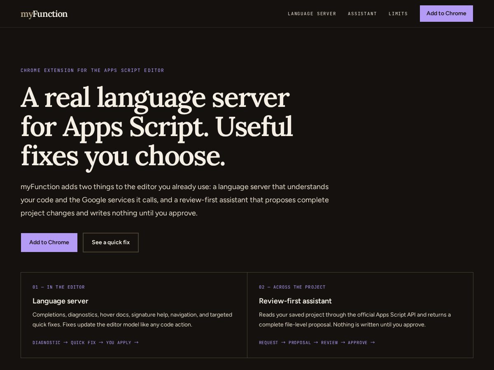Click the arrow after DIAGNOSTIC
The height and width of the screenshot is (370, 494).
(65, 342)
